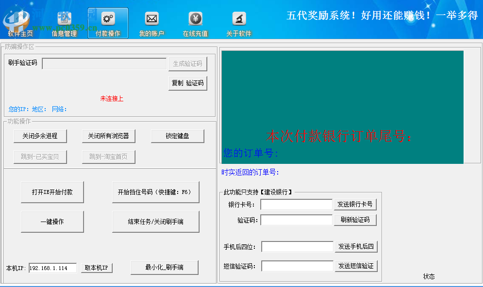Click 关闭多余进程 to close extra processes

[x=40, y=136]
